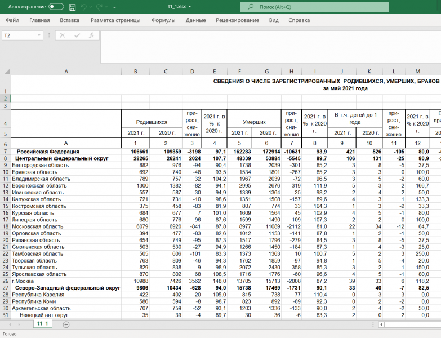Open the Рецензирование tab
Screen dimensions: 441x338
pyautogui.click(x=237, y=20)
